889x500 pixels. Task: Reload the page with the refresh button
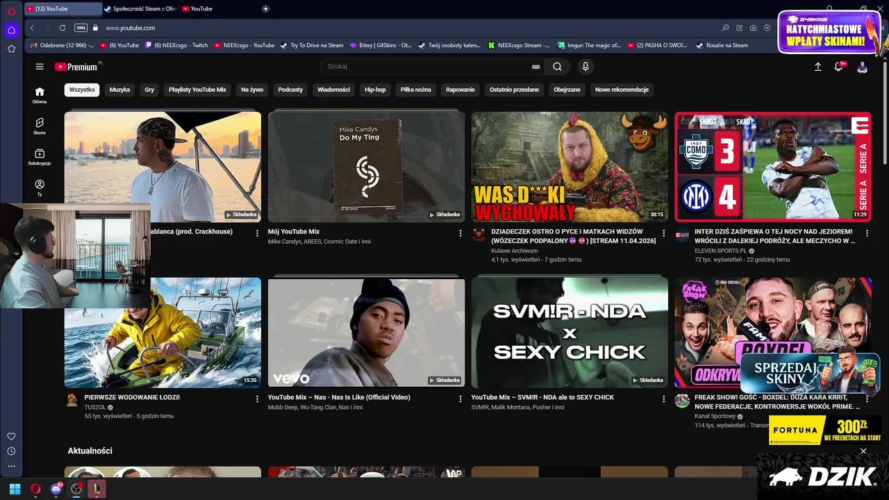(x=63, y=28)
